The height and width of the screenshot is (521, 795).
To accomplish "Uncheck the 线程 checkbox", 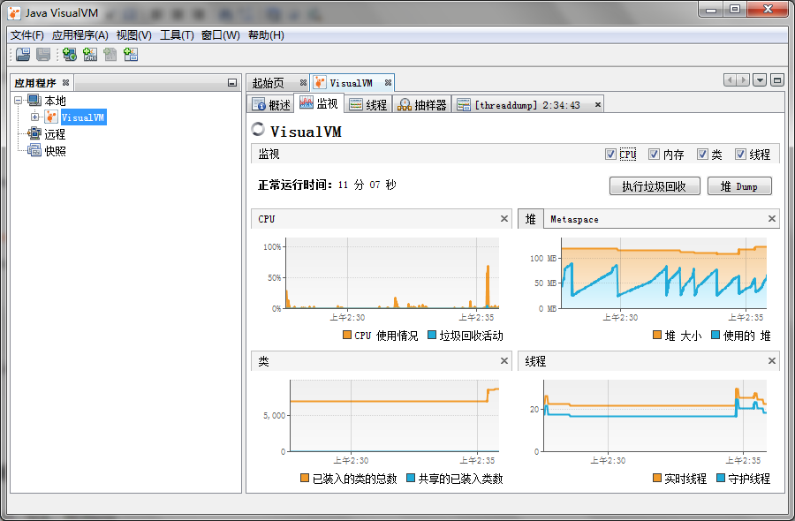I will pos(741,154).
